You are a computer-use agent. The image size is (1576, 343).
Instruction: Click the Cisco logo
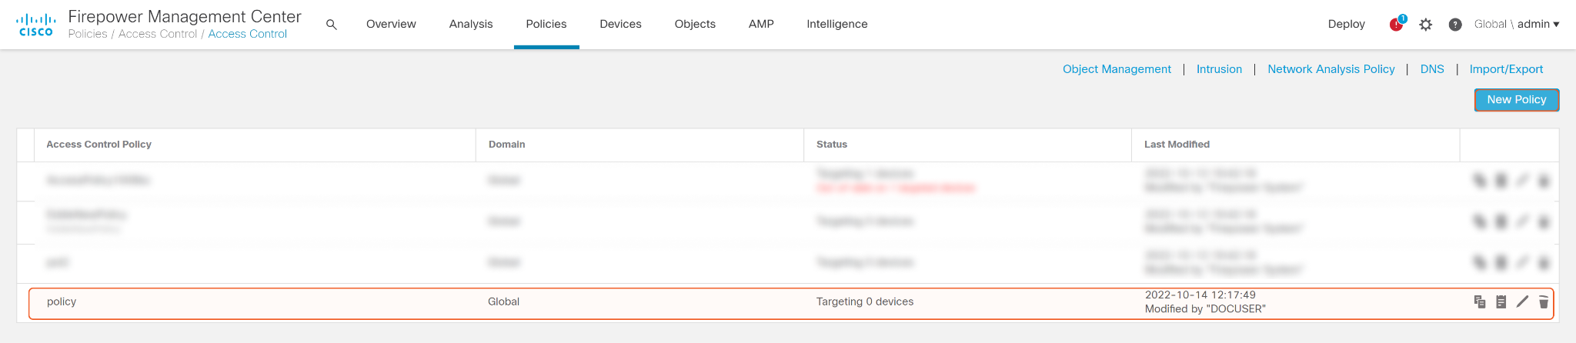click(36, 25)
